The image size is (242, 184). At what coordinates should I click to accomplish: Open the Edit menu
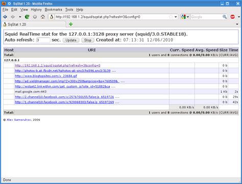tap(14, 10)
